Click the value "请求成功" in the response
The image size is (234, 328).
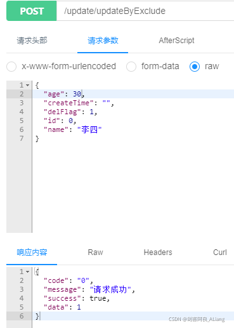click(x=110, y=289)
